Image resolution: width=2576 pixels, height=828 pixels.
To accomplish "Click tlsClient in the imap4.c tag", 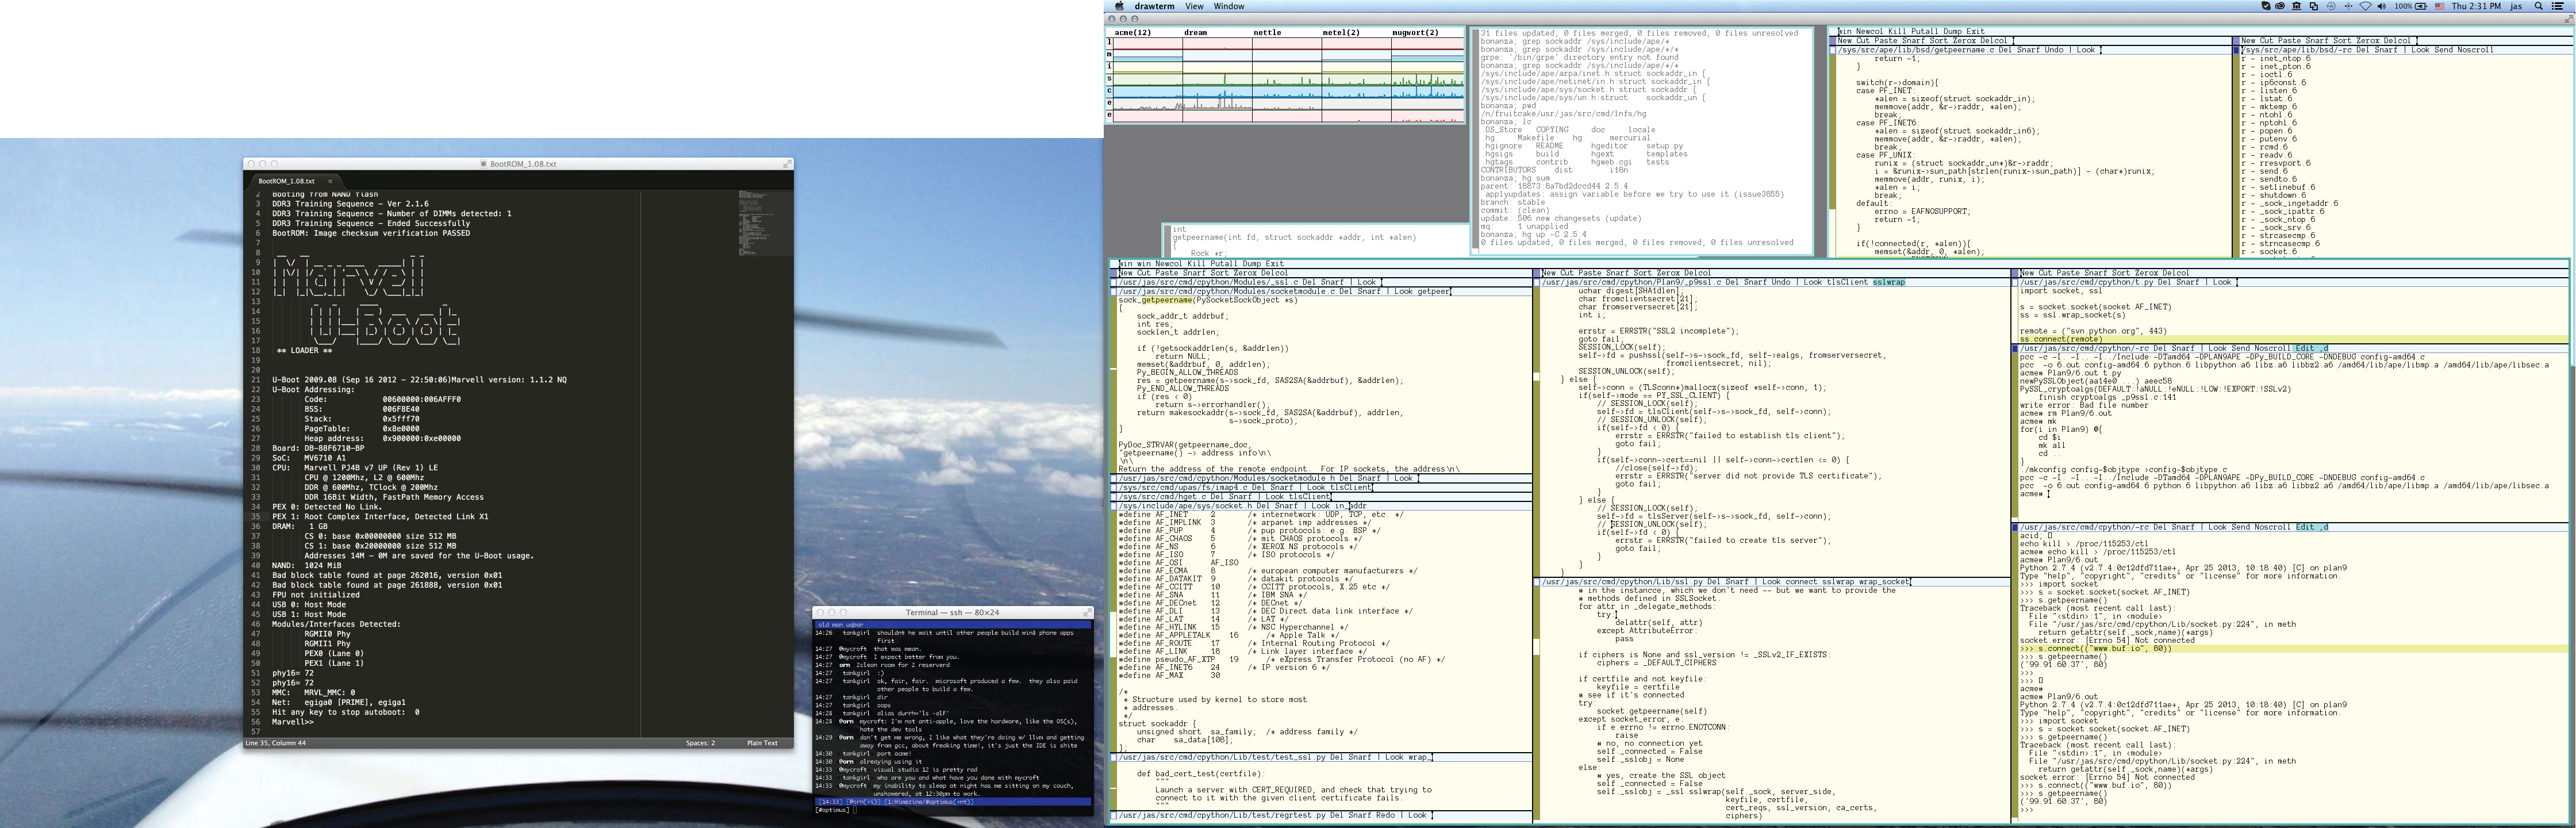I will click(x=1351, y=488).
